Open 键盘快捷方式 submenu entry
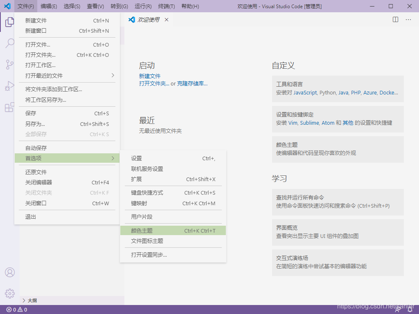The width and height of the screenshot is (419, 314). tap(173, 193)
